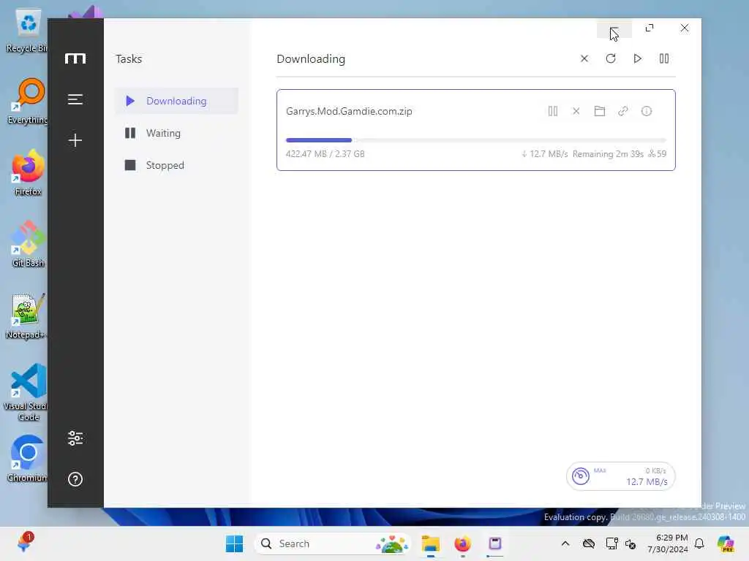The height and width of the screenshot is (561, 749).
Task: Open preferences sliders icon
Action: 75,438
